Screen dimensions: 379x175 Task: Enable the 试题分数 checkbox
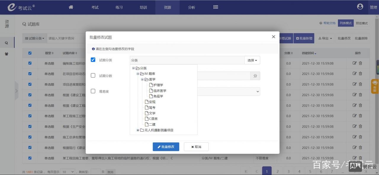(x=93, y=76)
